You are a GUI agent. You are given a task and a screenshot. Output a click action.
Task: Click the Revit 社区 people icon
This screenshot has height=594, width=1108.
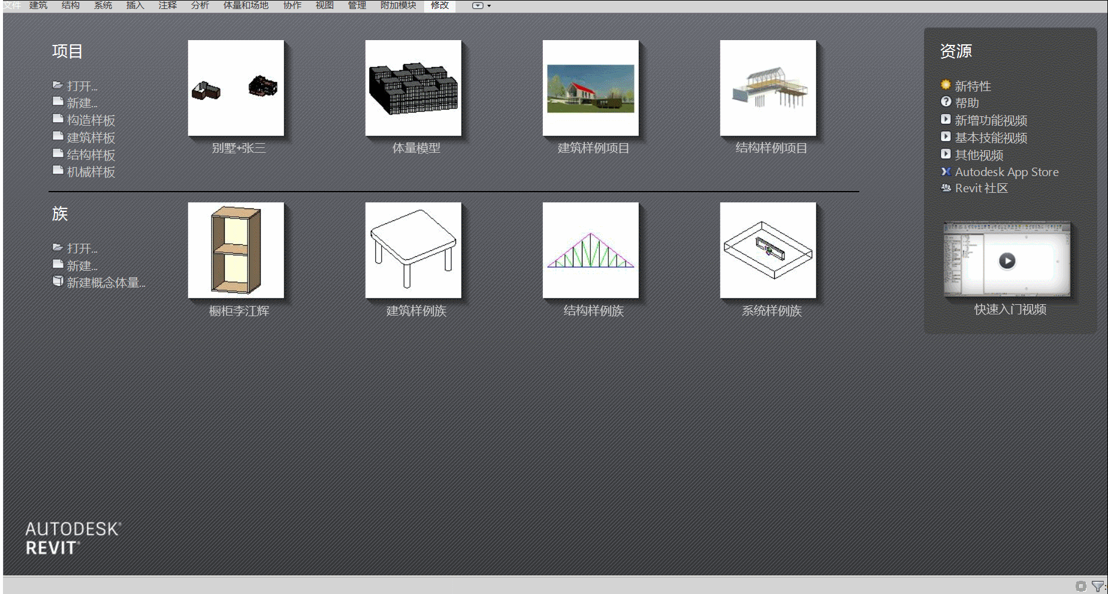[946, 188]
